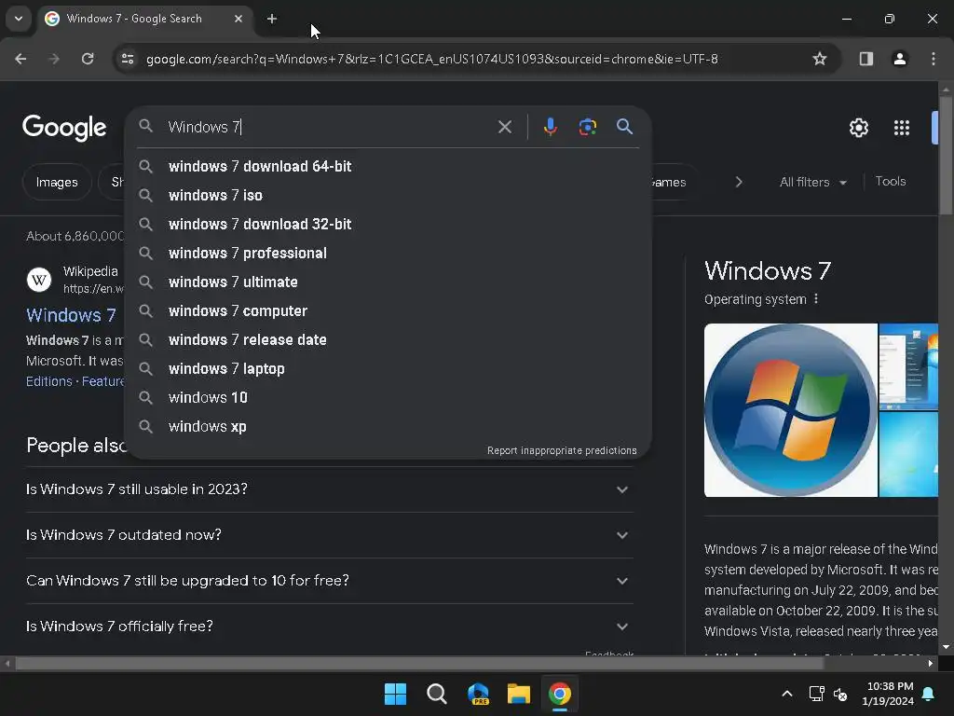Viewport: 954px width, 716px height.
Task: Expand Is Windows 7 officially free?
Action: 329,626
